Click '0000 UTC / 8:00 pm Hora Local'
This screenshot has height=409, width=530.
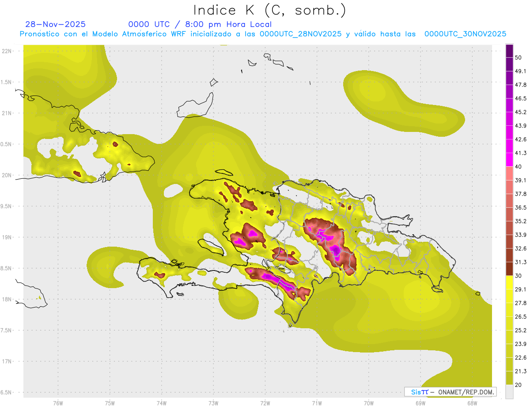click(x=200, y=24)
